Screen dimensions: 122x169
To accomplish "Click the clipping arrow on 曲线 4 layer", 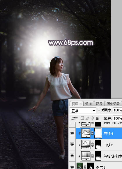I will click(x=79, y=134).
